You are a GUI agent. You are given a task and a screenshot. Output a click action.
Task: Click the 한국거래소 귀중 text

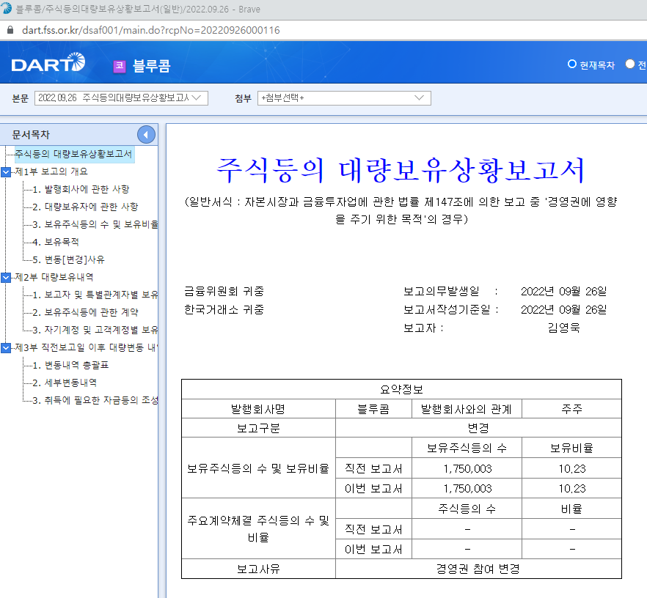[224, 309]
